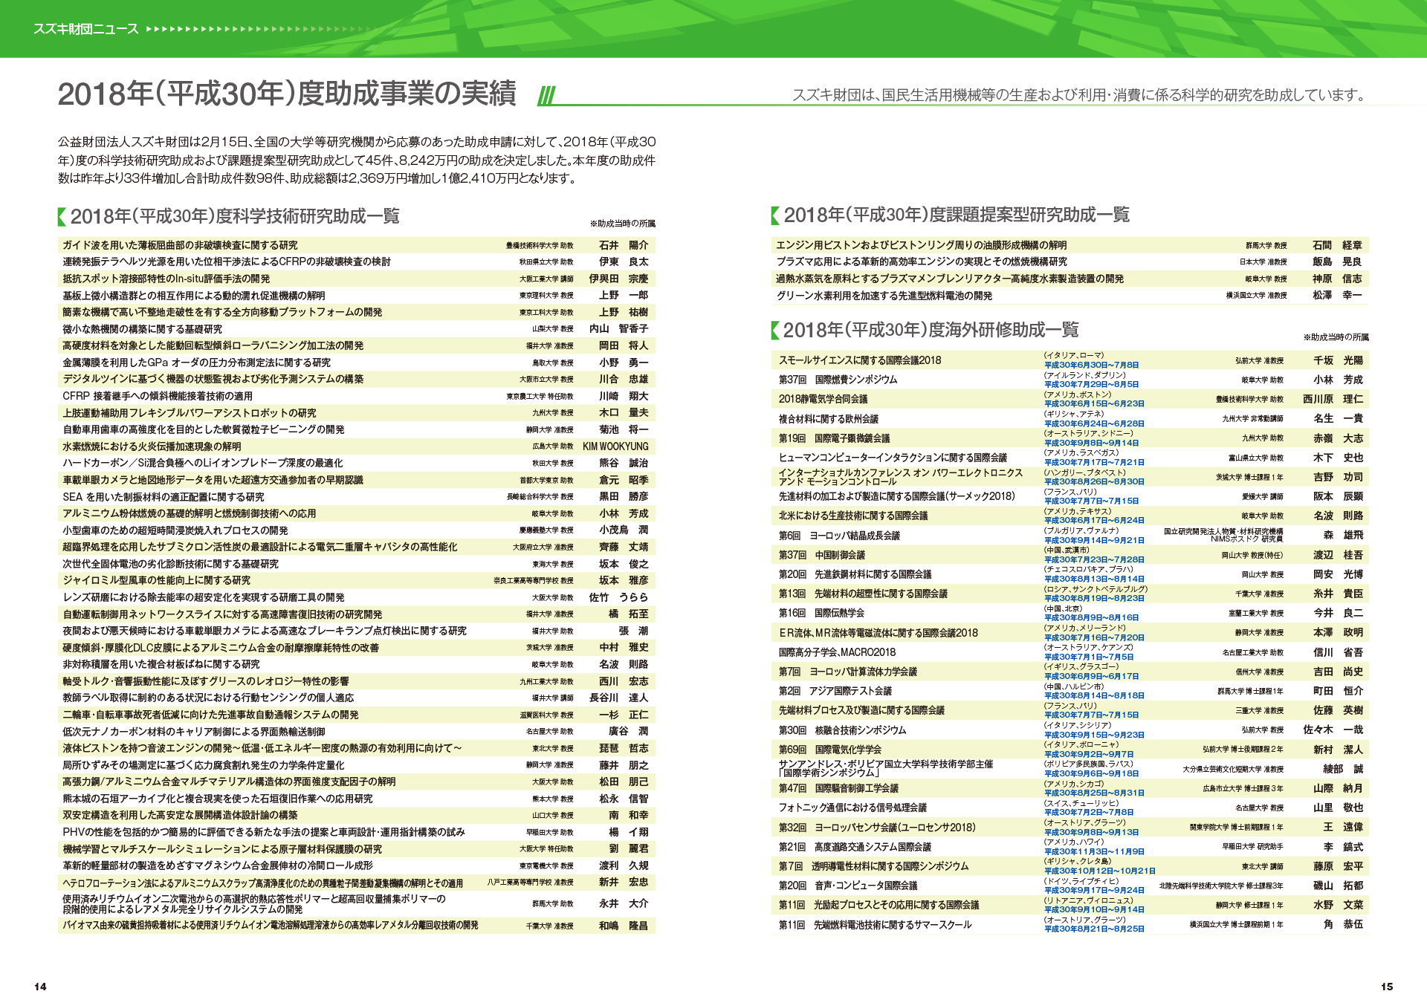The width and height of the screenshot is (1427, 994).
Task: Click the name 和嶋 隆昌 in last row
Action: click(623, 926)
